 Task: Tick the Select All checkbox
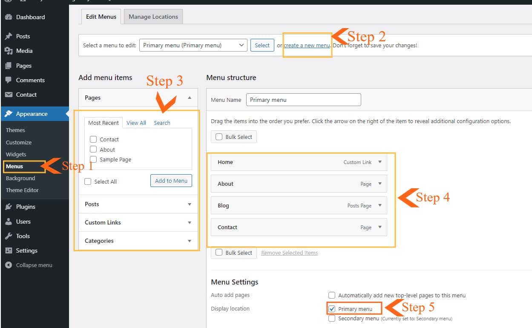pyautogui.click(x=88, y=181)
